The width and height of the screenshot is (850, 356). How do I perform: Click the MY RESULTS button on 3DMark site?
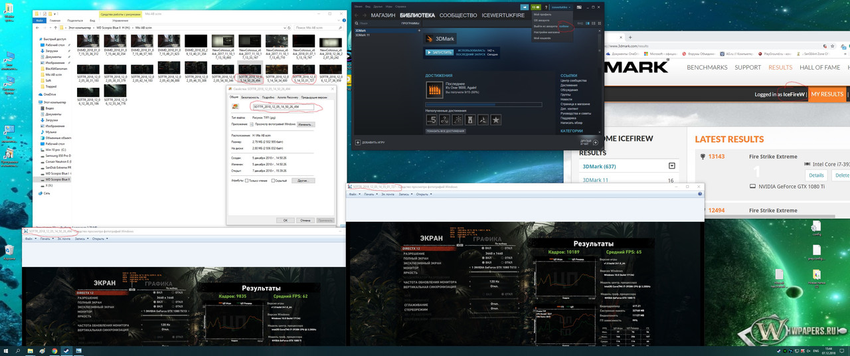tap(827, 94)
